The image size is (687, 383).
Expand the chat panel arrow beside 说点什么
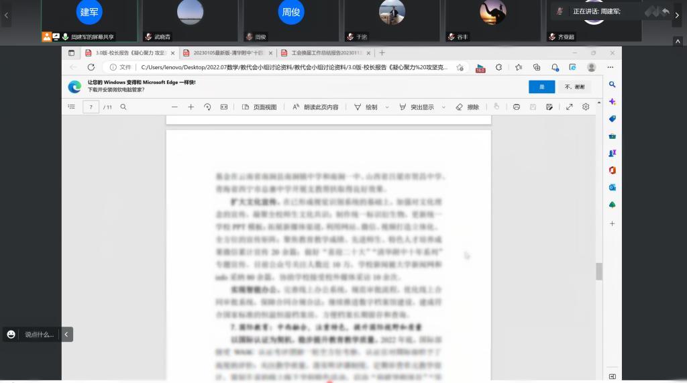[67, 334]
